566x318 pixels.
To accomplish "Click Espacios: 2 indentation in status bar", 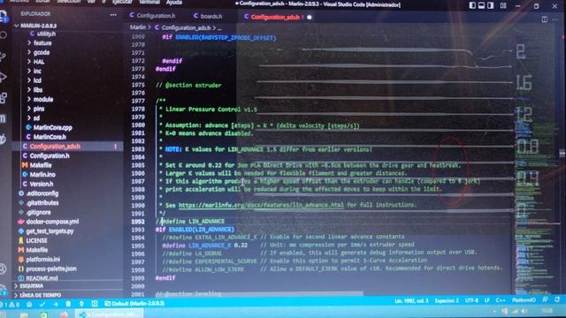I will [447, 300].
